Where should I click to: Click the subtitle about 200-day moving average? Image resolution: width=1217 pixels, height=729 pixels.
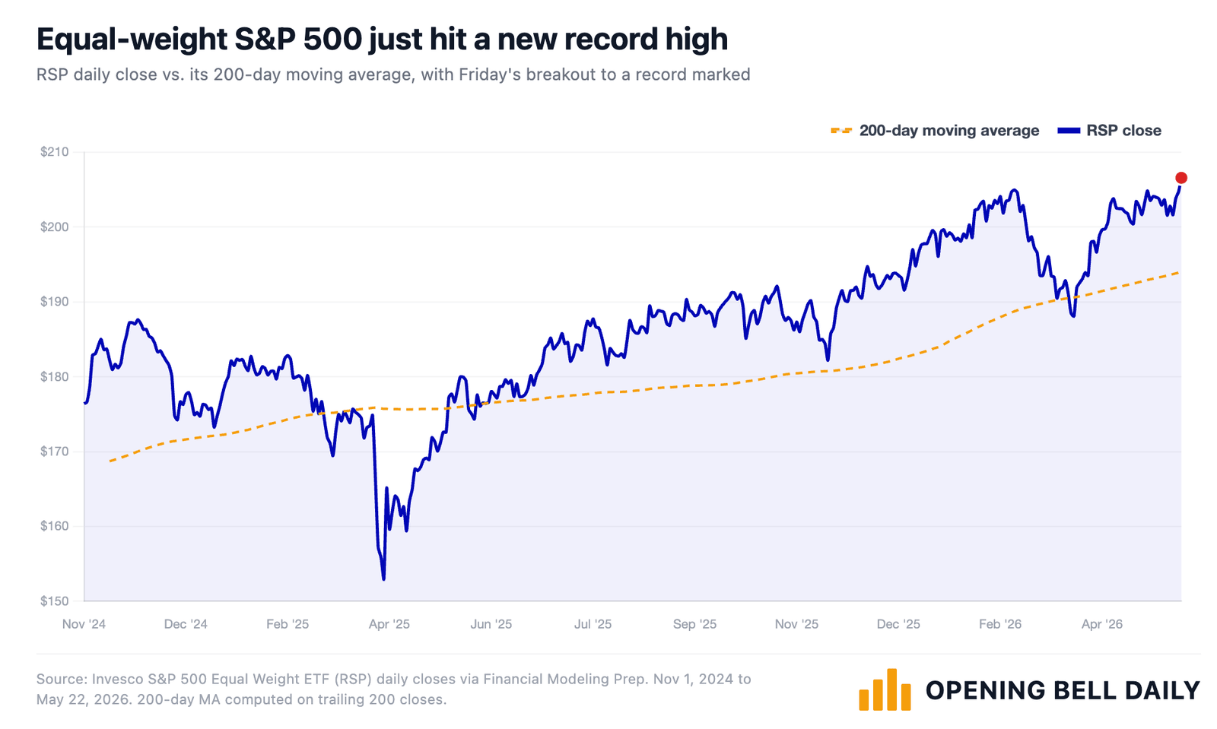click(x=393, y=74)
